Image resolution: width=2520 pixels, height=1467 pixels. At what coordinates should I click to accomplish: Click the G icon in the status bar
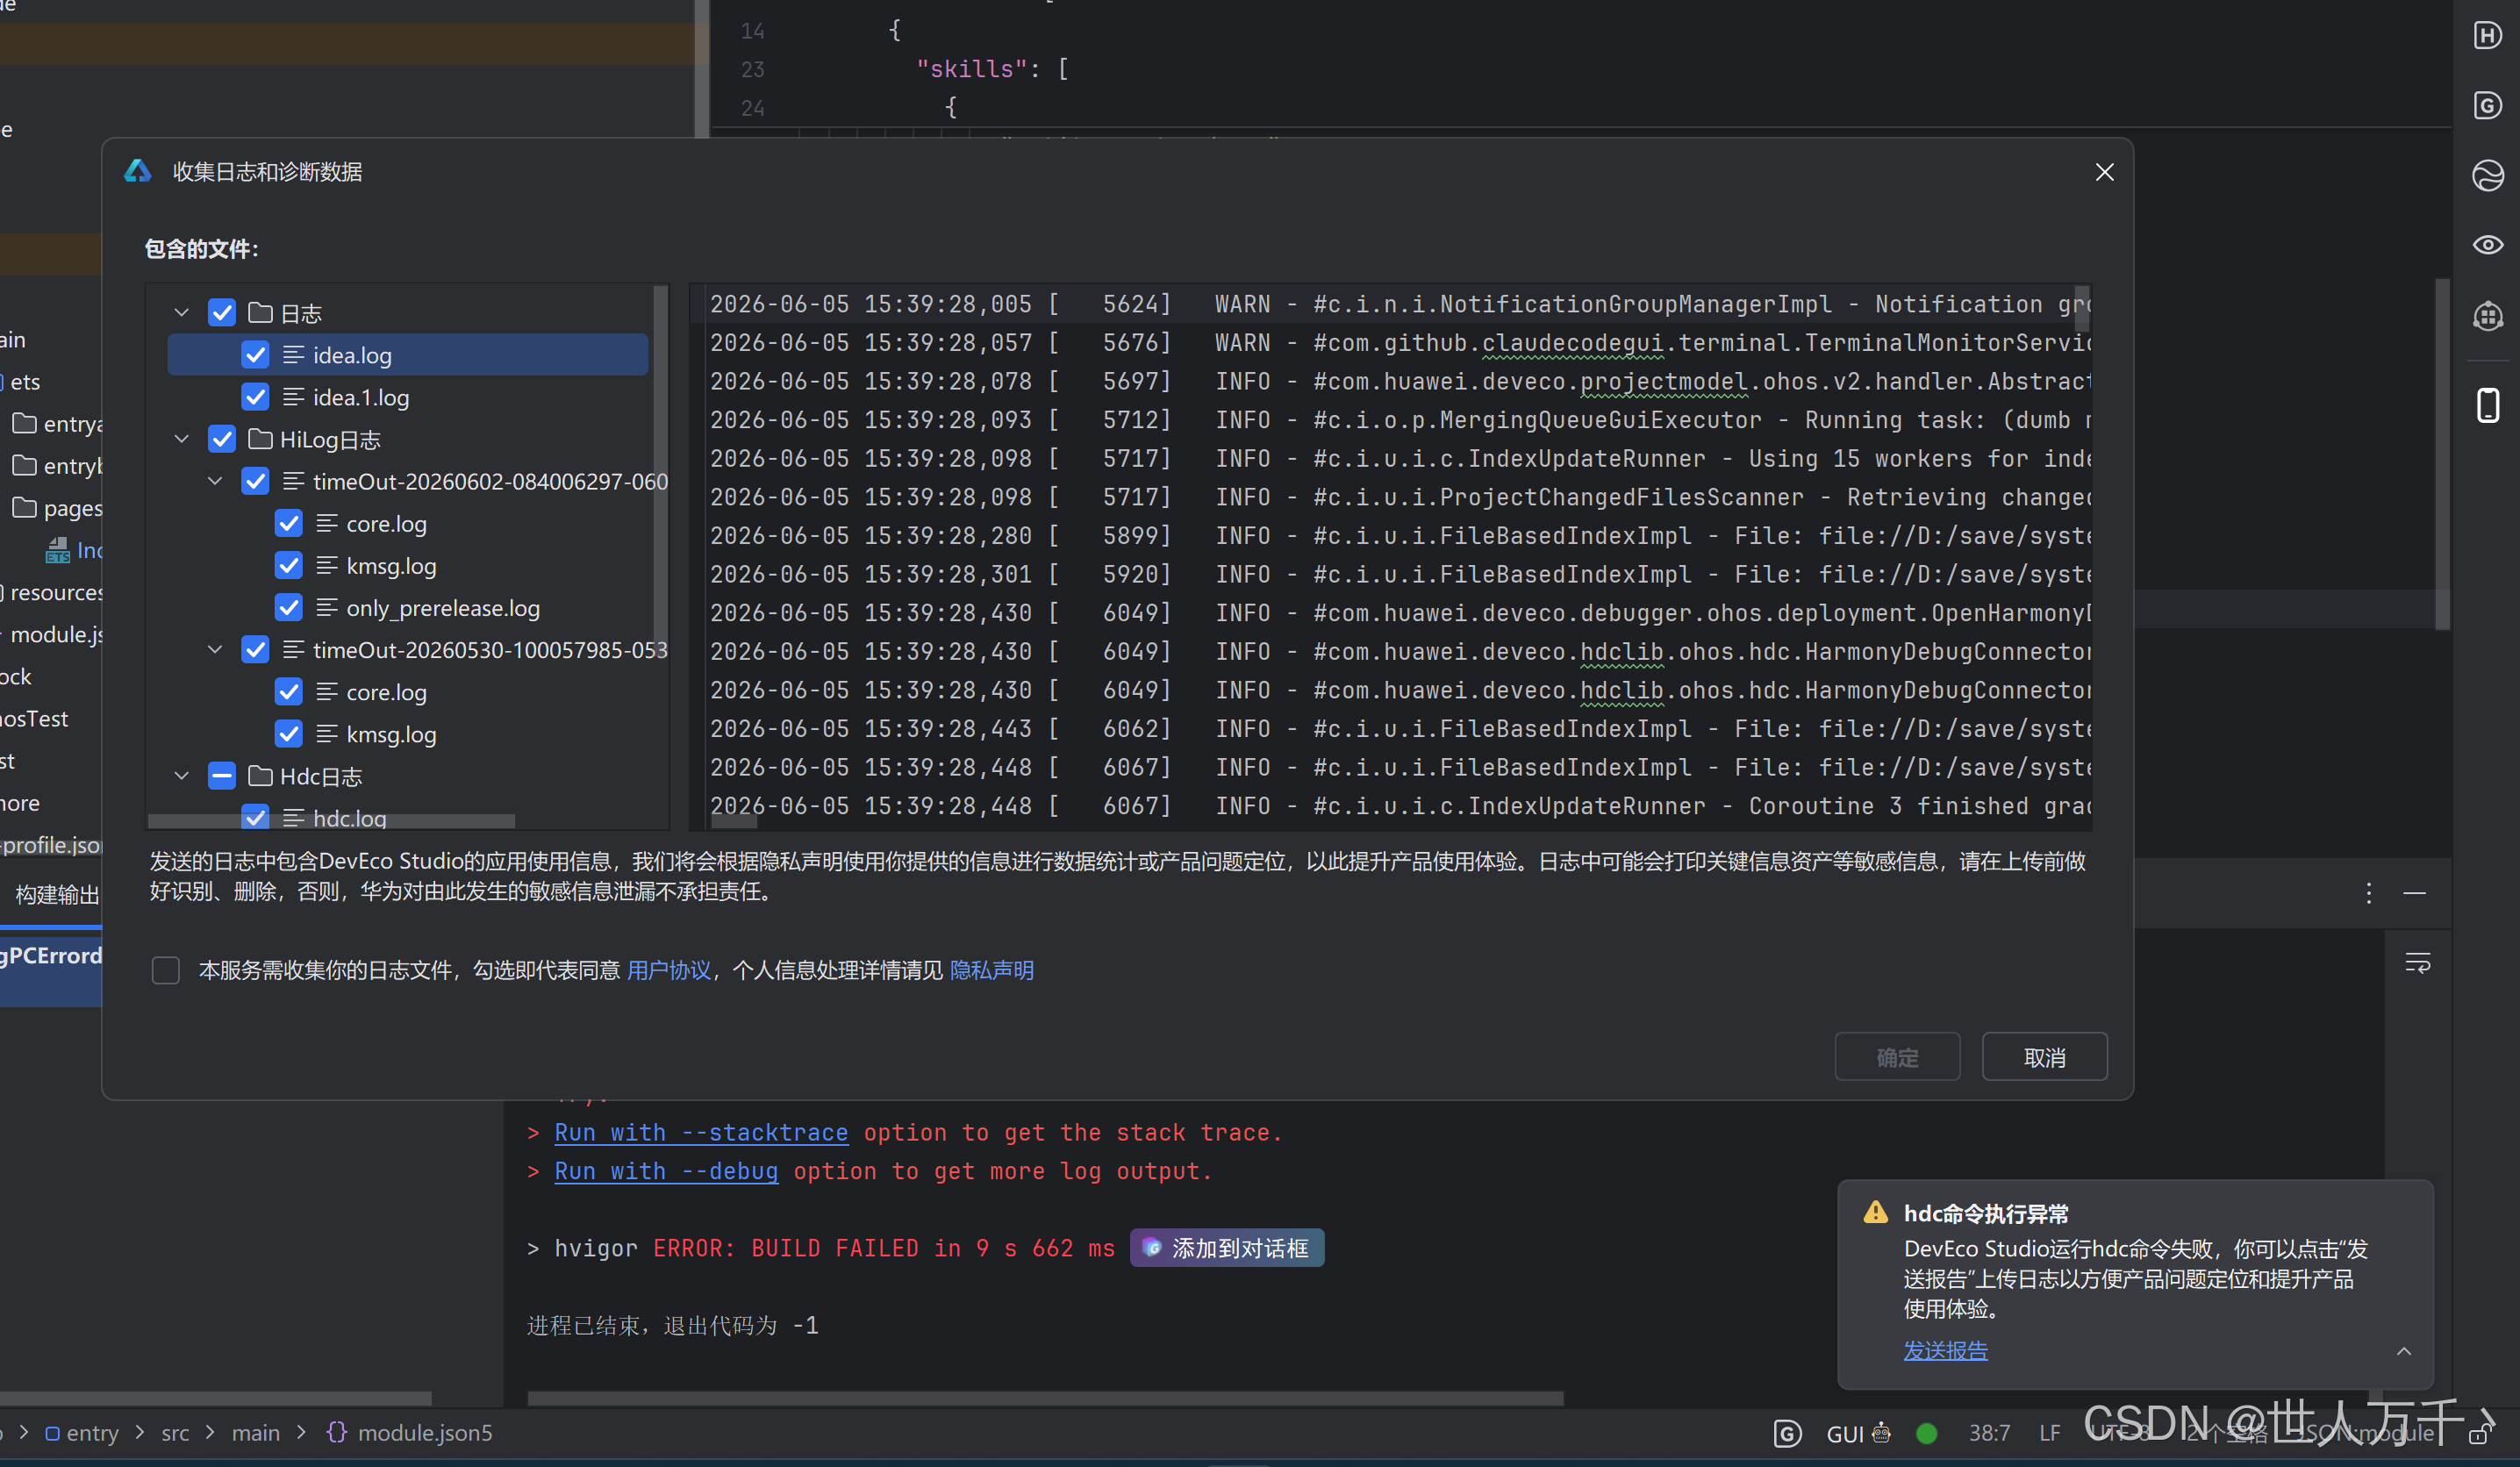pyautogui.click(x=1787, y=1433)
